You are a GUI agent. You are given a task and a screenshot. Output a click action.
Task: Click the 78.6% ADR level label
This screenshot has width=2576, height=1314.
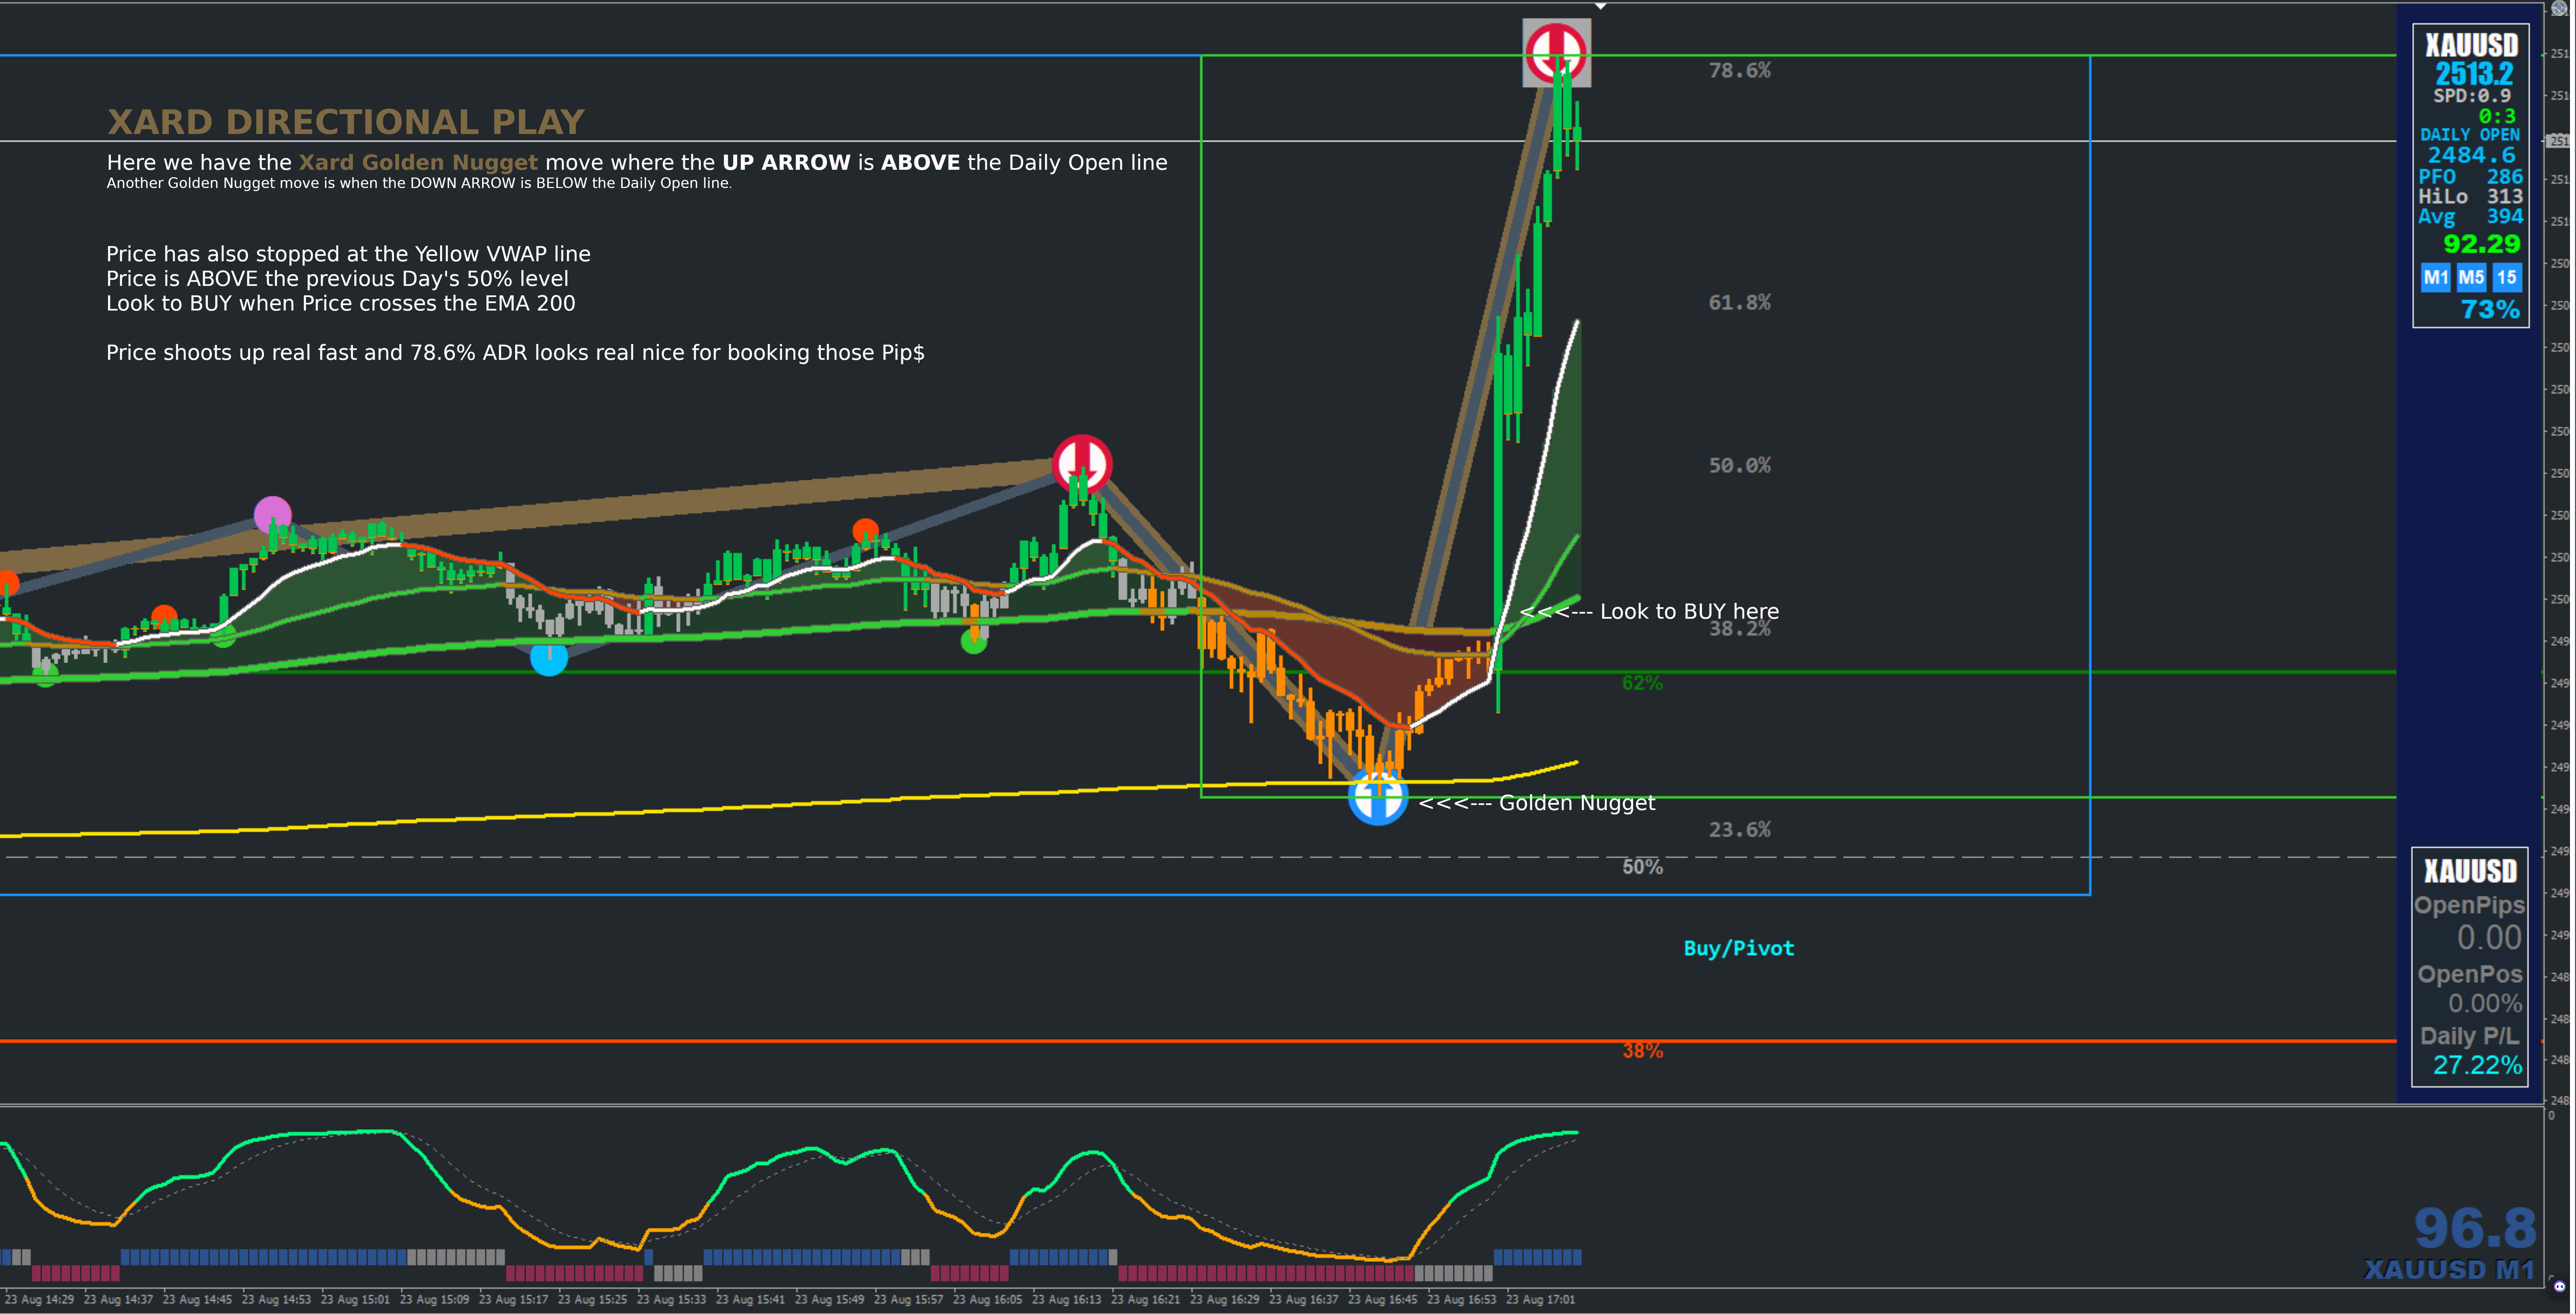1739,70
